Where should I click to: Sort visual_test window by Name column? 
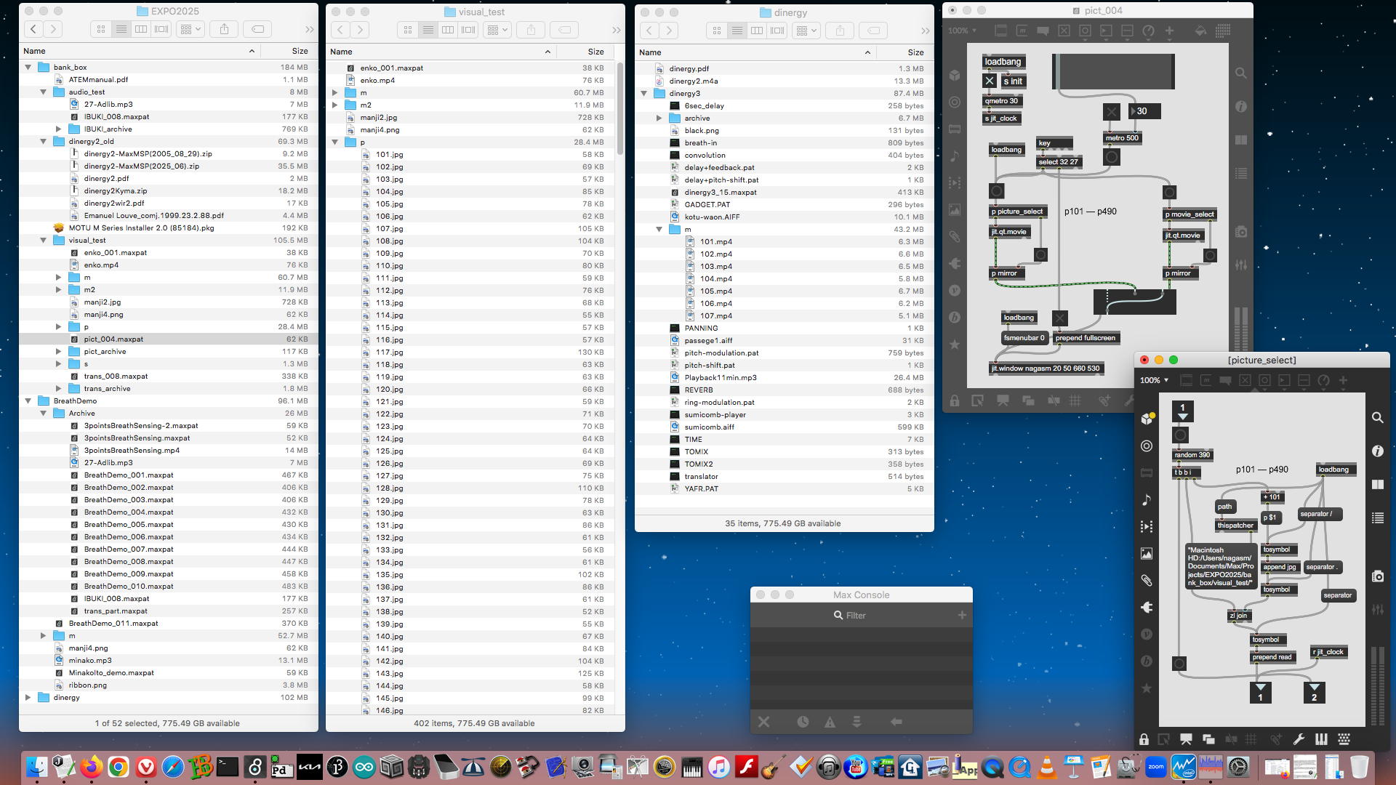pos(341,52)
